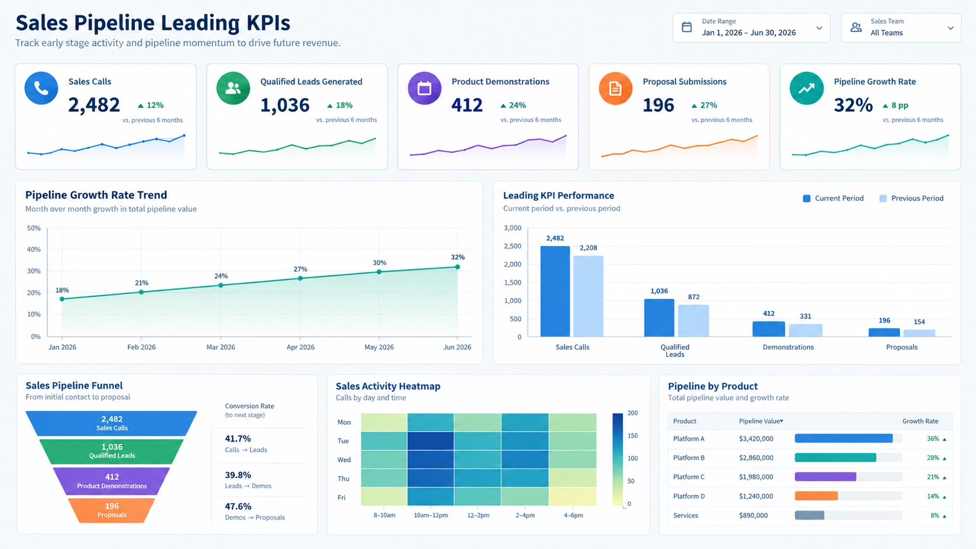The width and height of the screenshot is (976, 549).
Task: Click the up triangle next to Sales Calls 12%
Action: click(x=141, y=106)
